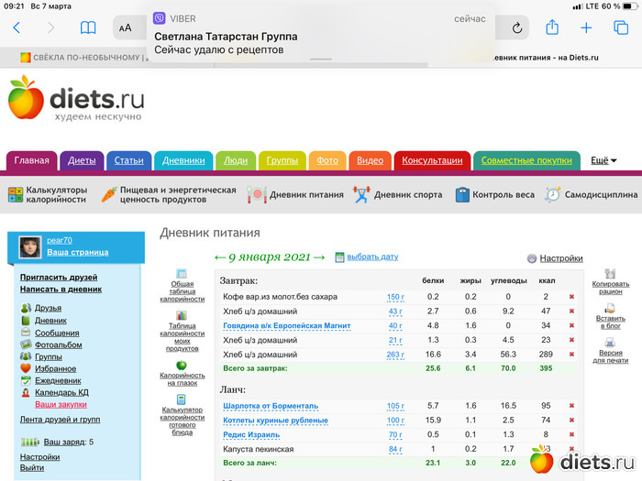Tap the Safari share icon
Image resolution: width=642 pixels, height=481 pixels.
[x=552, y=27]
